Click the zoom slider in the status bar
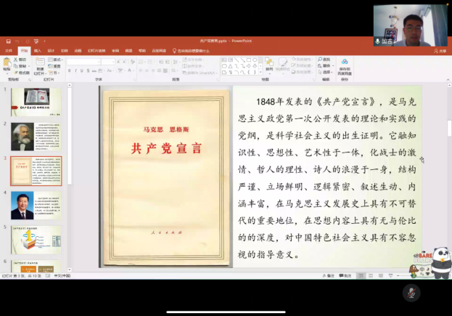The image size is (452, 316). (x=403, y=276)
